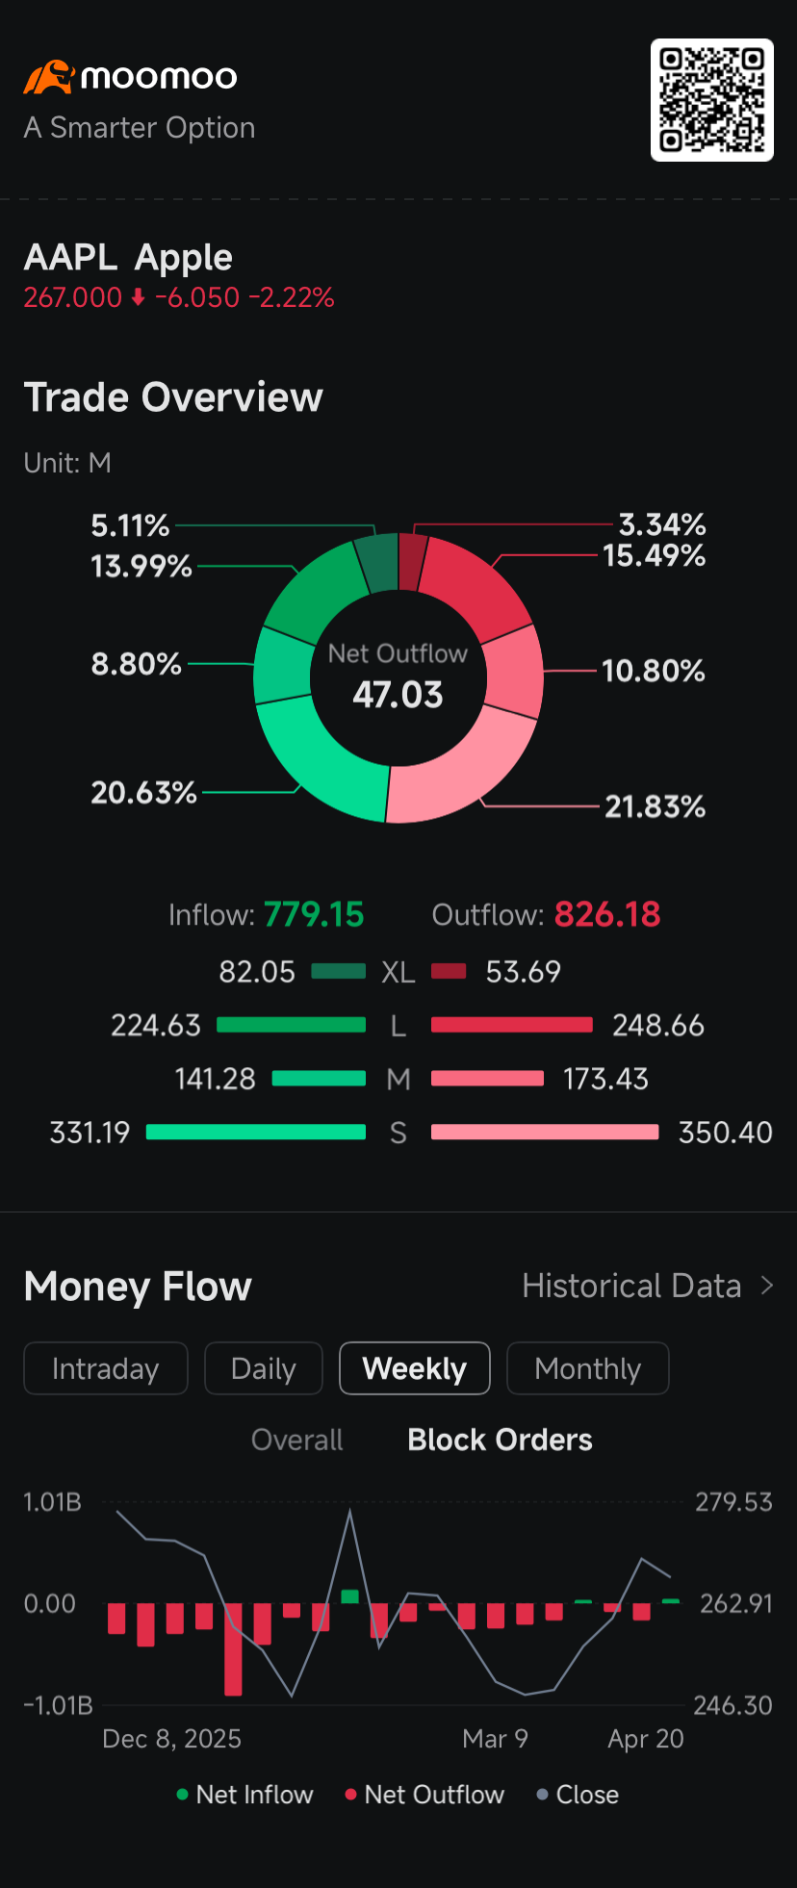797x1888 pixels.
Task: Switch to the Intraday tab
Action: coord(106,1368)
